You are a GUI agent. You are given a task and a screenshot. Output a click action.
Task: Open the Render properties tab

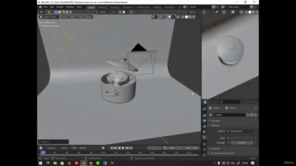click(x=204, y=115)
